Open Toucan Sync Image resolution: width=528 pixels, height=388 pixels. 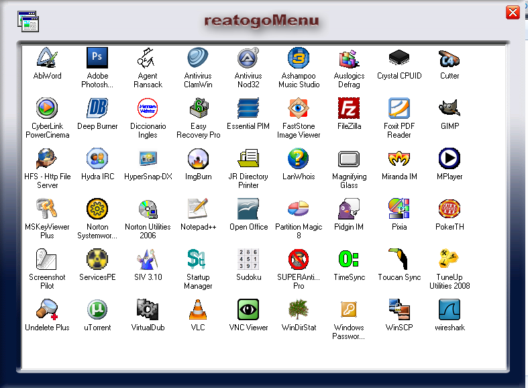tap(399, 259)
